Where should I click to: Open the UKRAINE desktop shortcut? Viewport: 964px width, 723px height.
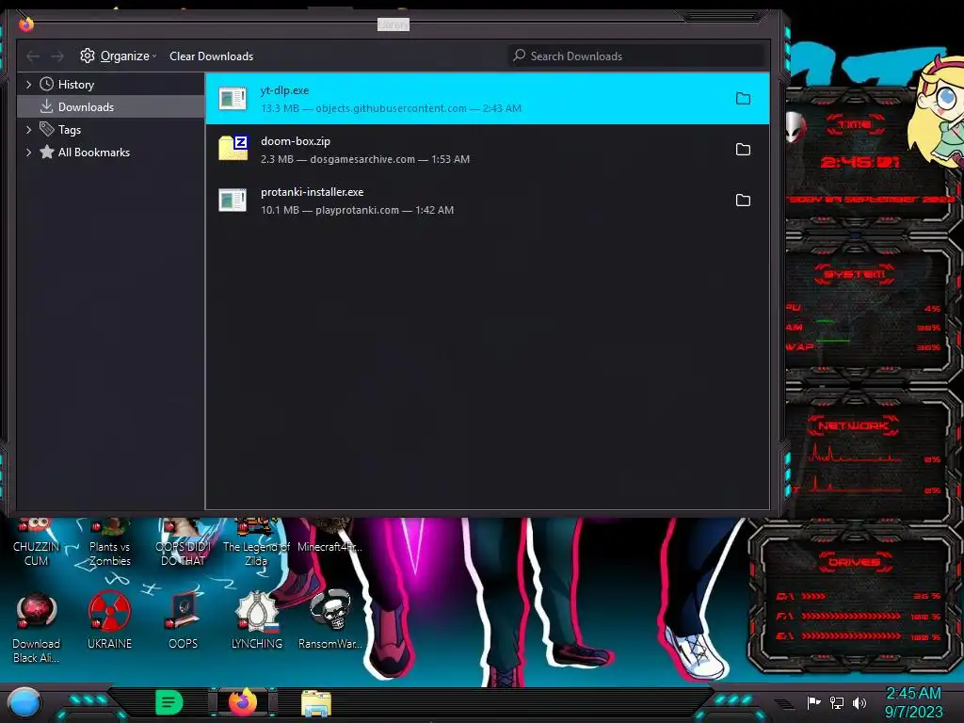[109, 620]
